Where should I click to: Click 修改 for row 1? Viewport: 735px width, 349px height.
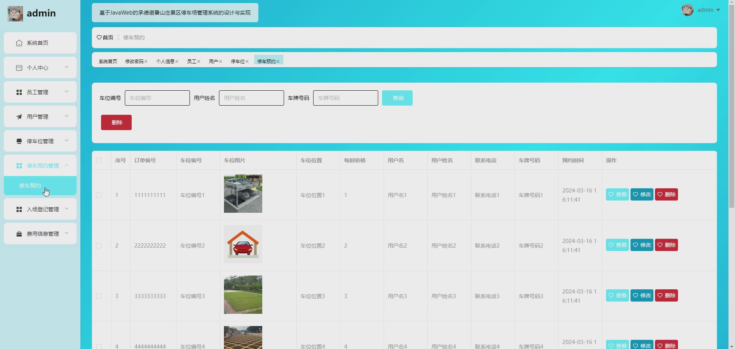pyautogui.click(x=642, y=194)
